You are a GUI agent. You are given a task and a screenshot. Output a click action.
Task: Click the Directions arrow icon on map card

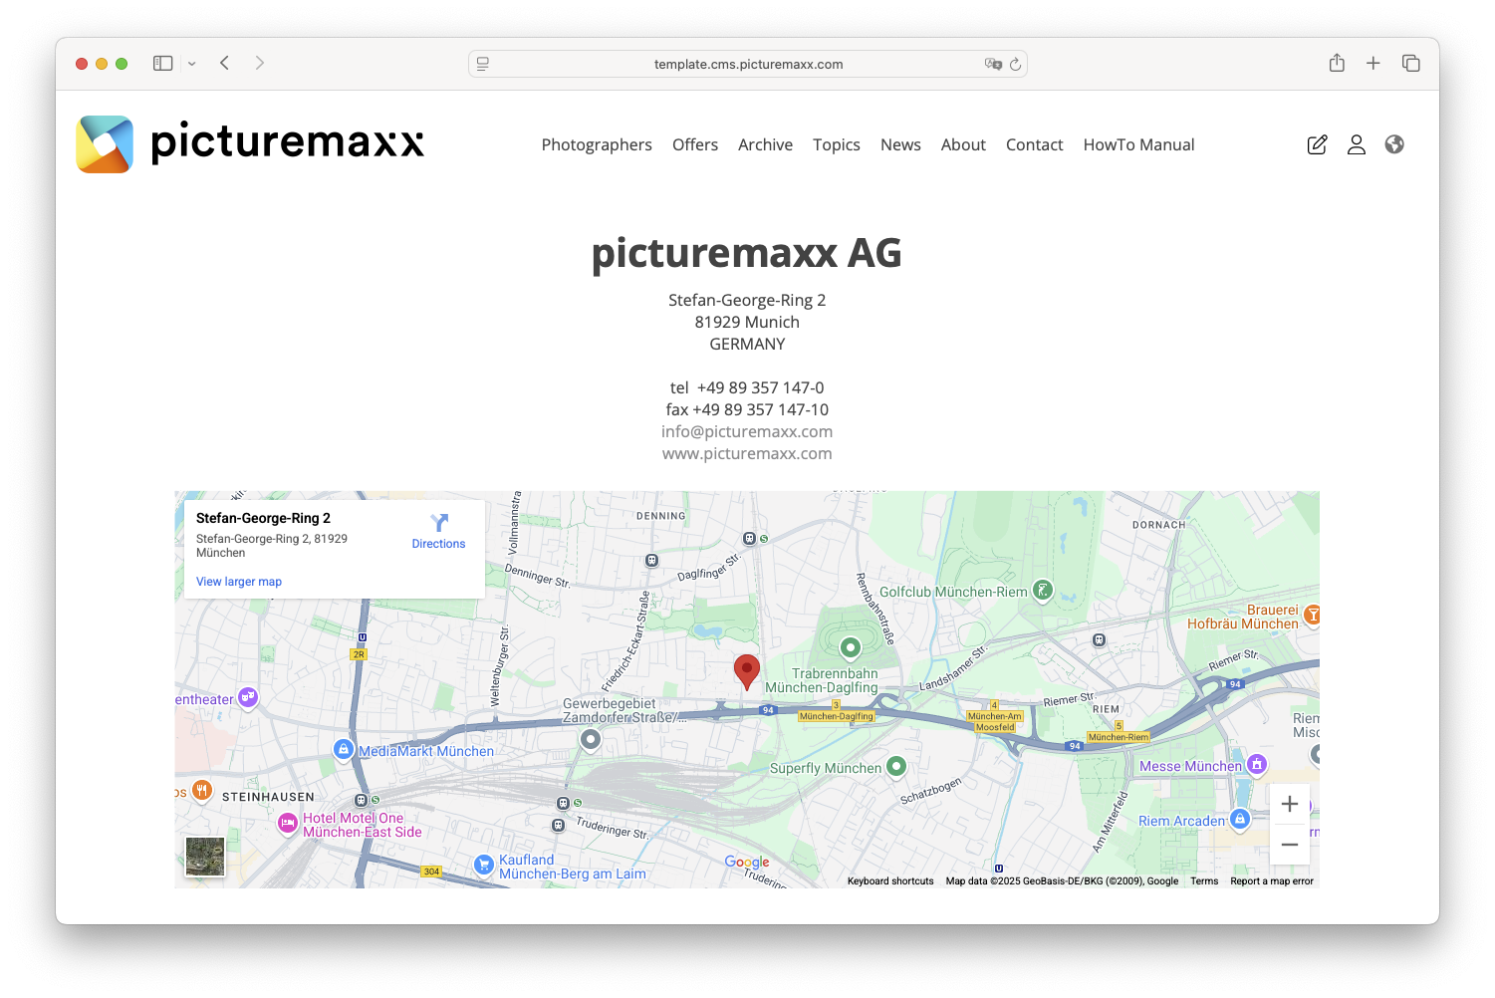439,523
